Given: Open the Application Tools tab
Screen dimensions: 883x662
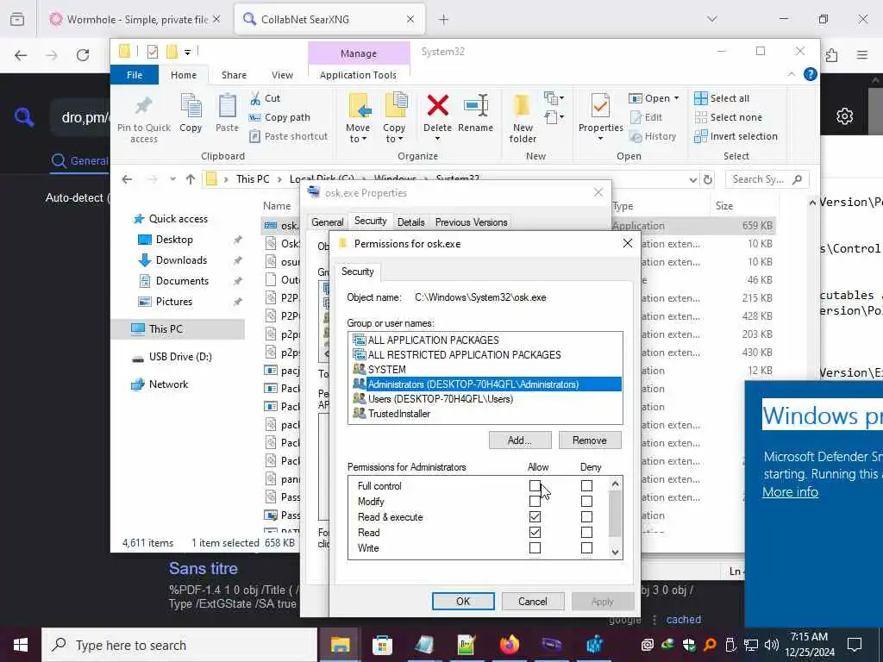Looking at the screenshot, I should click(x=358, y=75).
